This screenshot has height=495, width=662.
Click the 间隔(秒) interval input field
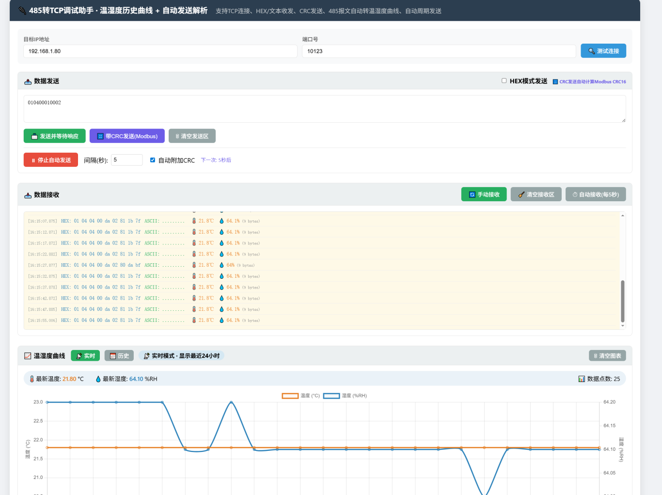(x=127, y=160)
